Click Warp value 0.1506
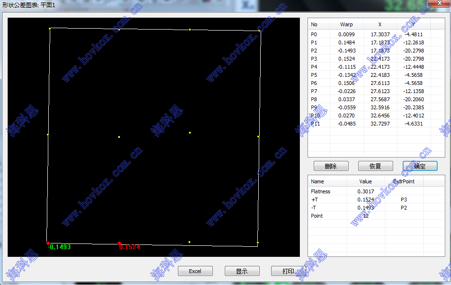Image resolution: width=451 pixels, height=285 pixels. pyautogui.click(x=346, y=83)
